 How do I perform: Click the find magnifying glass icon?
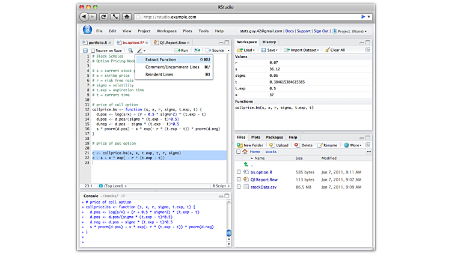129,50
